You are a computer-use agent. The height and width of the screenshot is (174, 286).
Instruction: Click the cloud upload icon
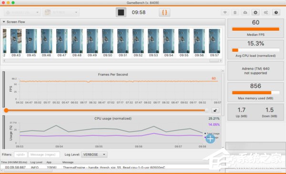point(245,12)
